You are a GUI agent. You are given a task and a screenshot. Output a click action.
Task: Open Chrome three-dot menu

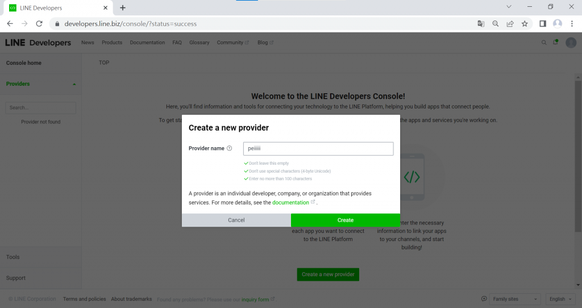[x=572, y=24]
